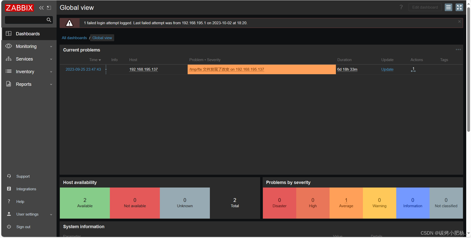The height and width of the screenshot is (238, 471).
Task: Click the Help question mark icon
Action: (9, 201)
